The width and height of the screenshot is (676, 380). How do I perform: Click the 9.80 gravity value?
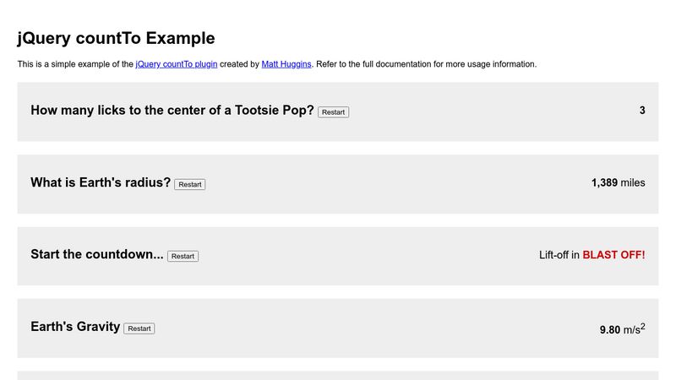[x=610, y=330]
